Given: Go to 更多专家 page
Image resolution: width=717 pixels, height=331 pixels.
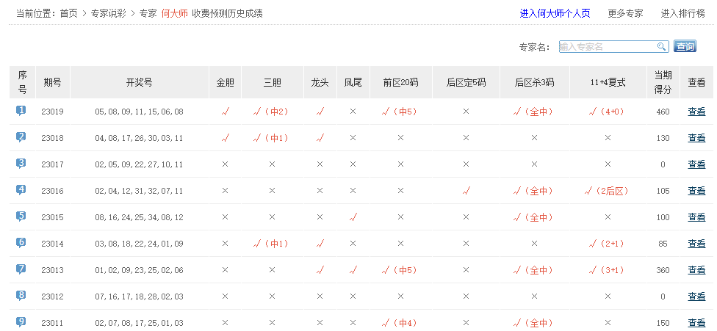Looking at the screenshot, I should 625,13.
